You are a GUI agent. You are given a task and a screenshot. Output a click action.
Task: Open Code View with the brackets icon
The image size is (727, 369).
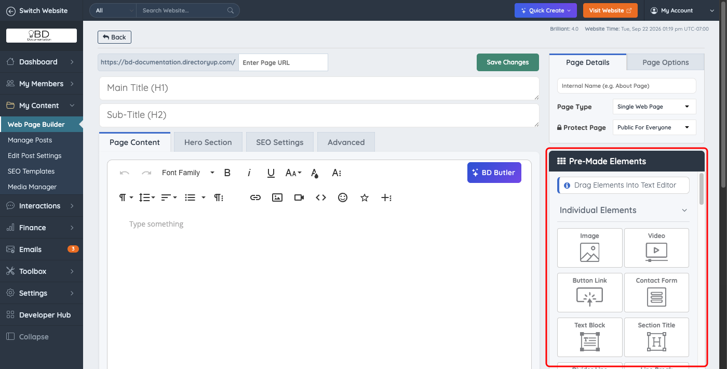pos(321,197)
